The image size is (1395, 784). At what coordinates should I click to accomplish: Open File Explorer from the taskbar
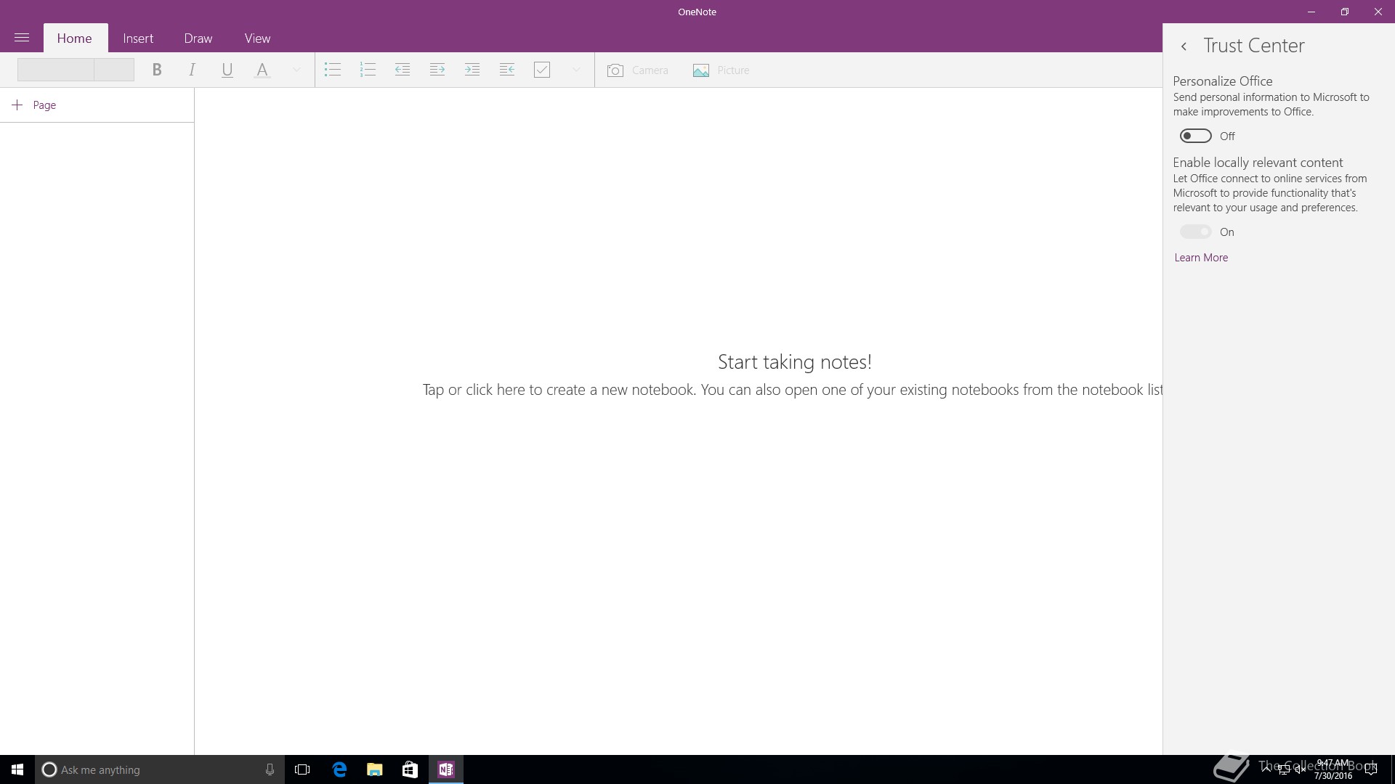point(374,769)
